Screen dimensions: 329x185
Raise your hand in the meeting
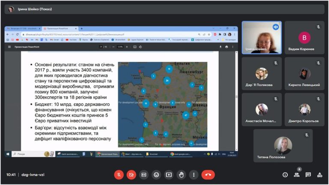[181, 175]
